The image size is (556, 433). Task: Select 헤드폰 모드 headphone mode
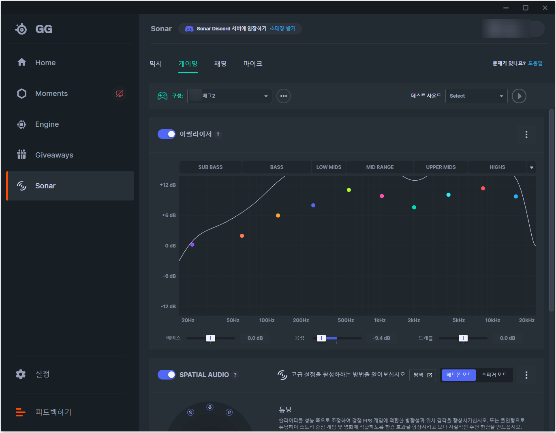[459, 375]
